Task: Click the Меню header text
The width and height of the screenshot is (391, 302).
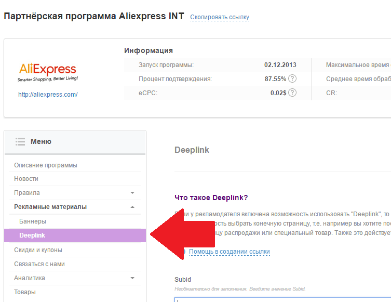Action: [x=41, y=141]
